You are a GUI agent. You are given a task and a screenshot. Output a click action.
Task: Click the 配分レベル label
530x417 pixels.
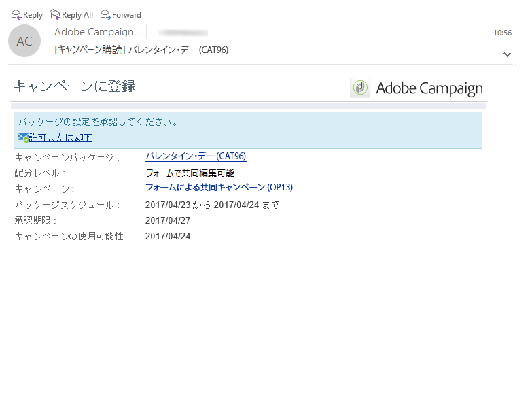pos(40,173)
